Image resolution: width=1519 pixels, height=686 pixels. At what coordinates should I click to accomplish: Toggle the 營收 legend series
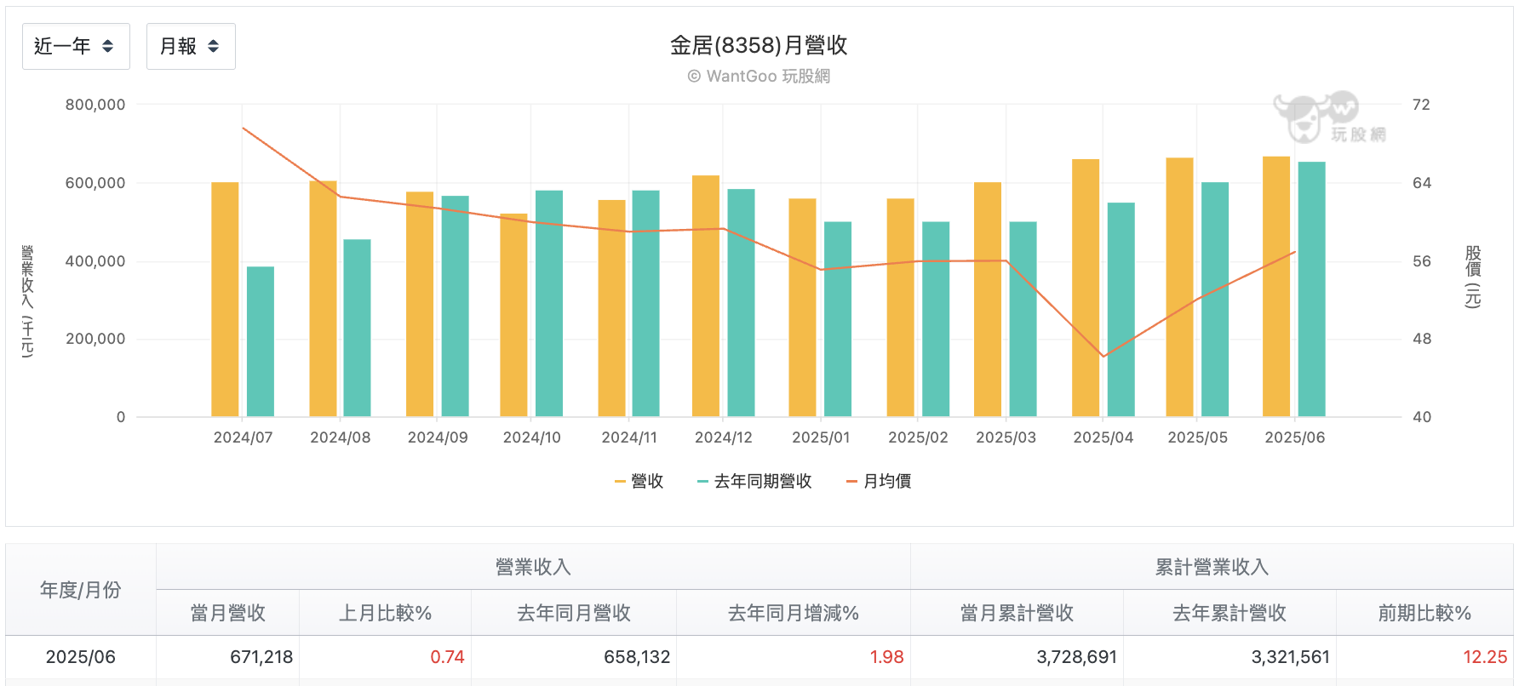click(x=639, y=482)
